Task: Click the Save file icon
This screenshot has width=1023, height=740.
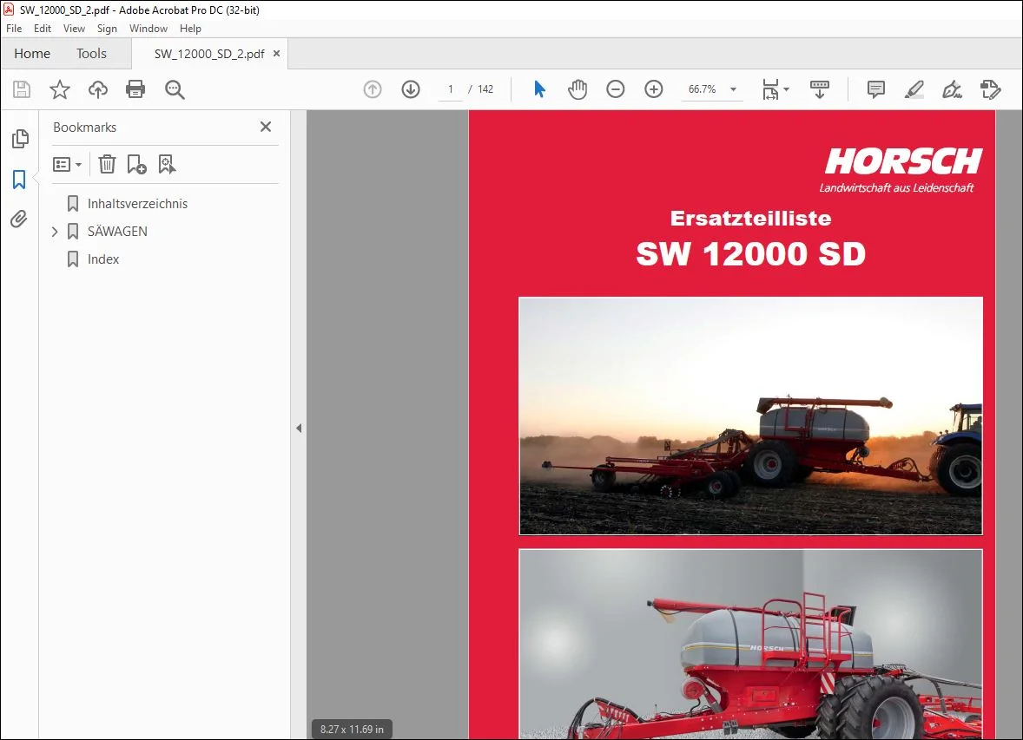Action: [22, 89]
